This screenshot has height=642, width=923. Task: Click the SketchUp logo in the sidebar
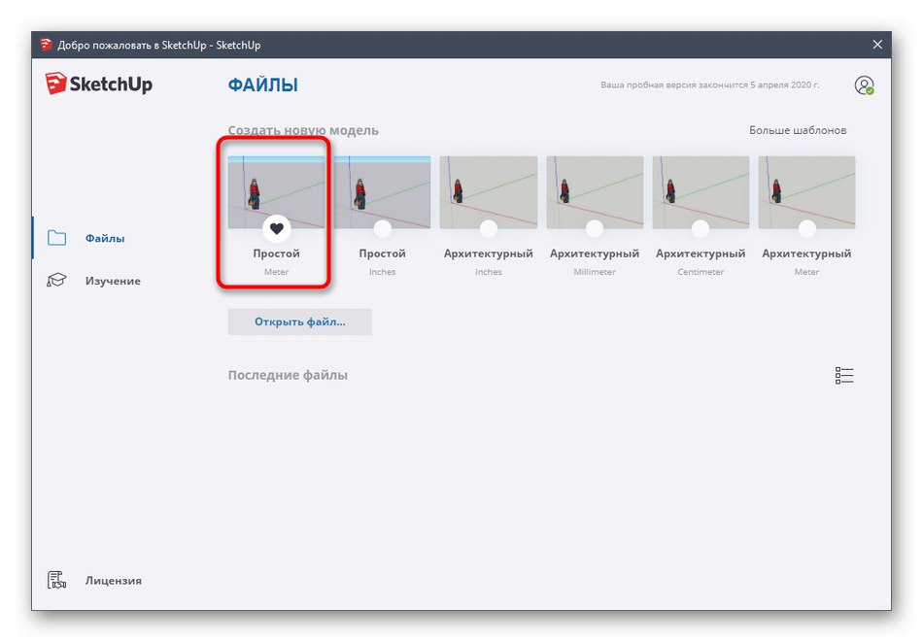99,84
